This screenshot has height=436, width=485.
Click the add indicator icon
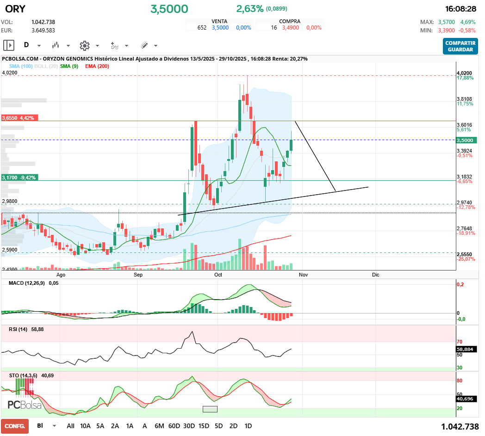[x=114, y=45]
